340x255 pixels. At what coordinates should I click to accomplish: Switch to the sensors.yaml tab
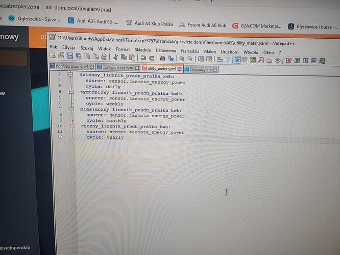(x=200, y=69)
